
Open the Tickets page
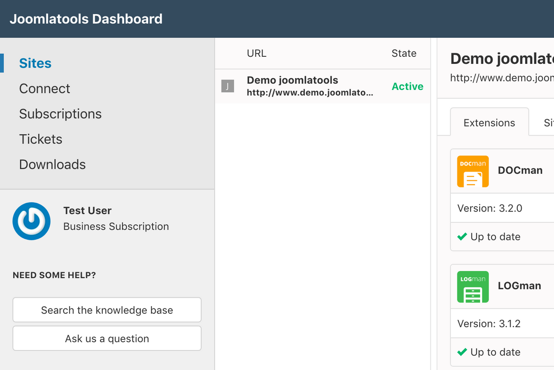tap(41, 139)
